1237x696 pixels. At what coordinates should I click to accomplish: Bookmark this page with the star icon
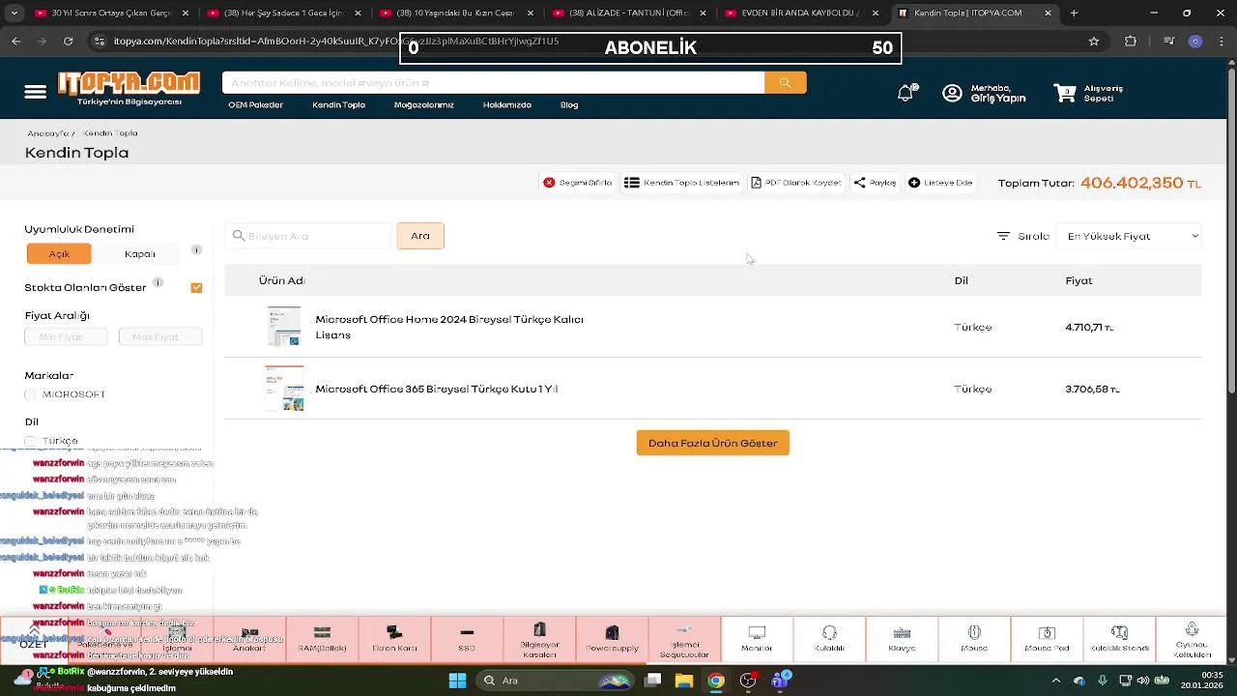point(1094,42)
